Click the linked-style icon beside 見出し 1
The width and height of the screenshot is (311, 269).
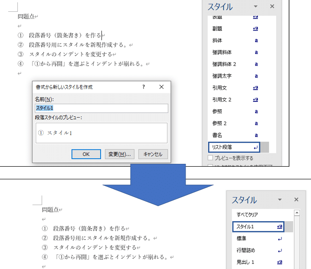point(280,262)
